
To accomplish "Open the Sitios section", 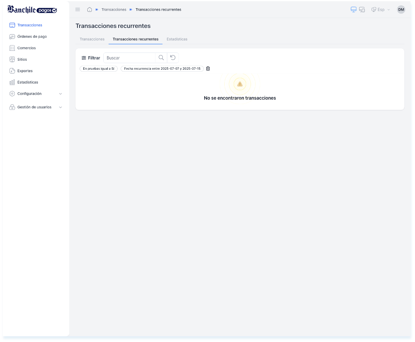I will pyautogui.click(x=22, y=59).
